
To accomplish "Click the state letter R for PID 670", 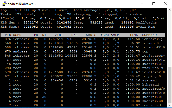I will (x=95, y=51).
